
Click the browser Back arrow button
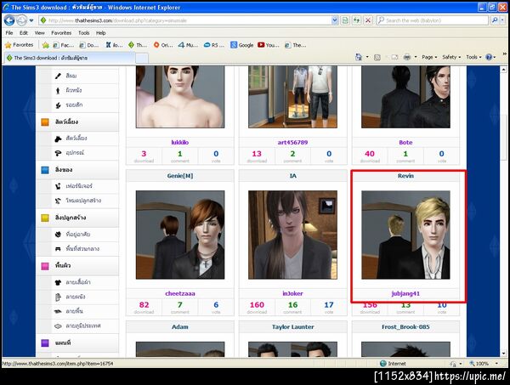(x=9, y=20)
